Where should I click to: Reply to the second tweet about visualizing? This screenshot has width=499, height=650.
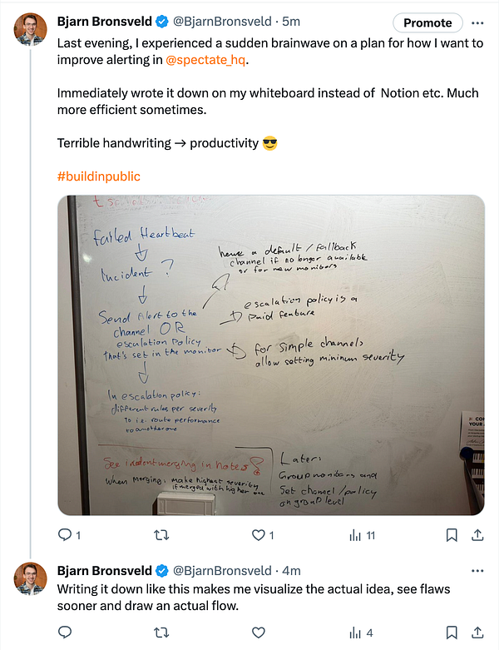[65, 633]
